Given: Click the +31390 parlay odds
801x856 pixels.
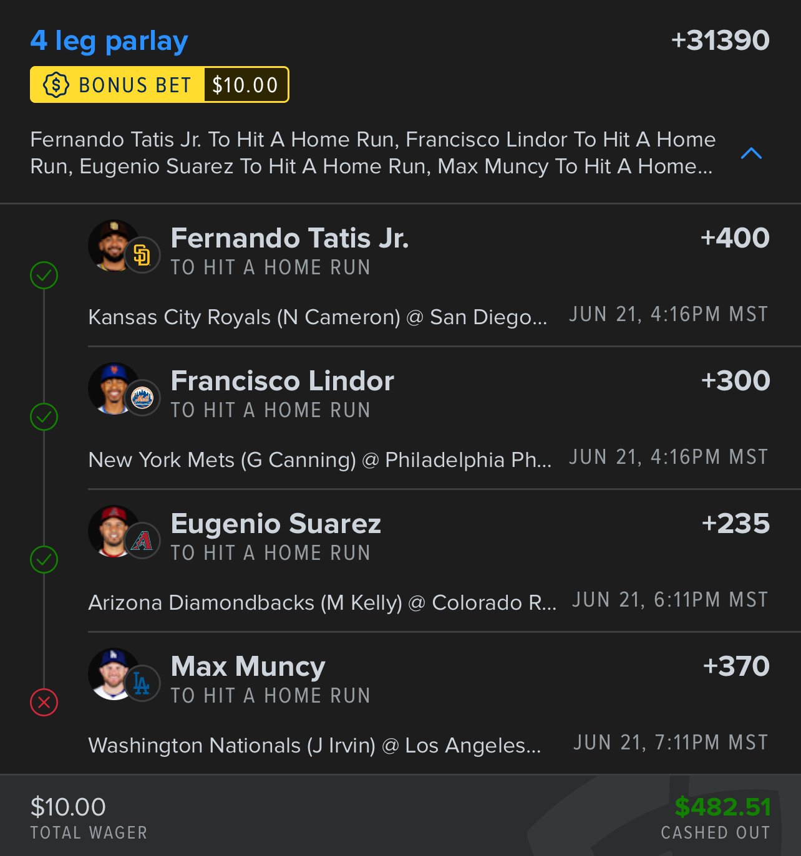Looking at the screenshot, I should pyautogui.click(x=720, y=41).
